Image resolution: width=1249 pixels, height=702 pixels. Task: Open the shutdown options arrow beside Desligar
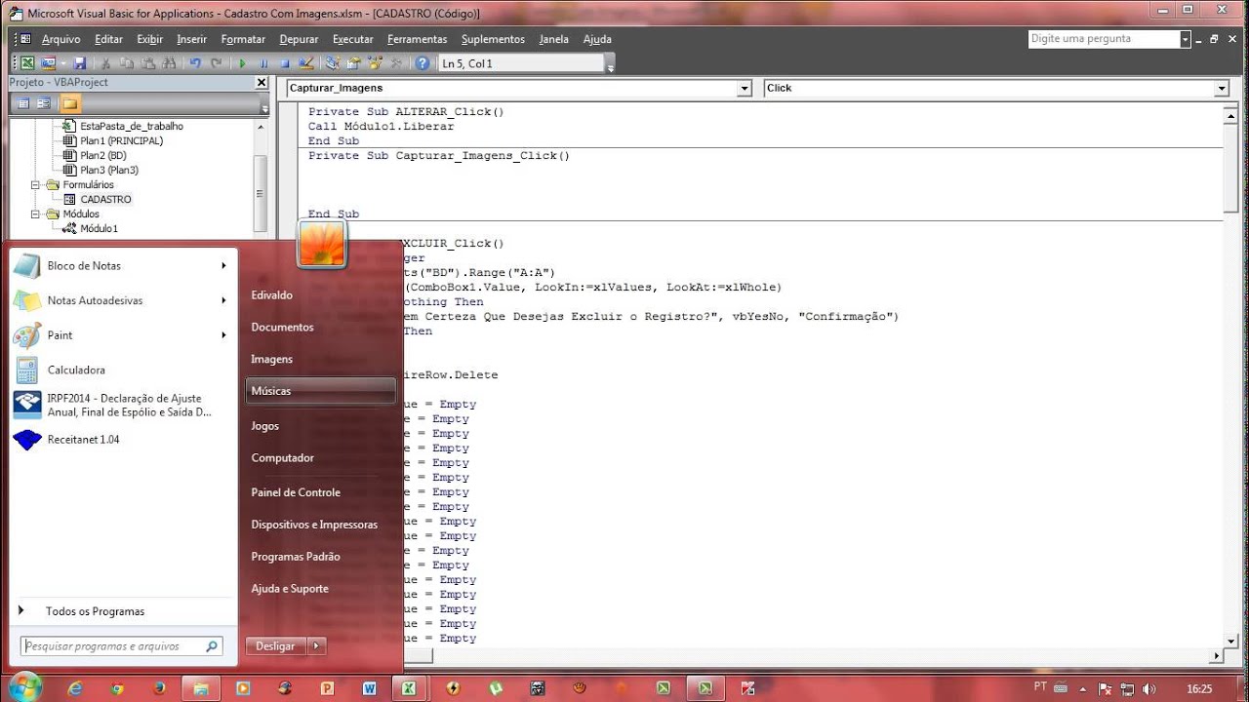316,645
